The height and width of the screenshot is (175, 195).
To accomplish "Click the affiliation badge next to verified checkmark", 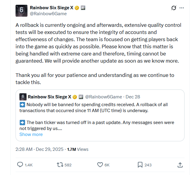I will [x=83, y=7].
